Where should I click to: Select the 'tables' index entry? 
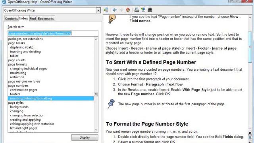[x=14, y=56]
